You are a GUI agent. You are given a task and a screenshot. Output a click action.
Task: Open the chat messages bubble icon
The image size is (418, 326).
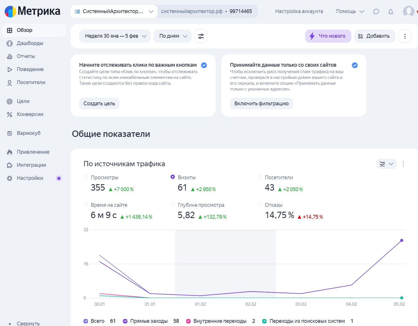pos(376,12)
